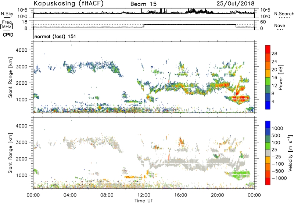
Task: Select the power colorbar '4' label
Action: click(273, 101)
